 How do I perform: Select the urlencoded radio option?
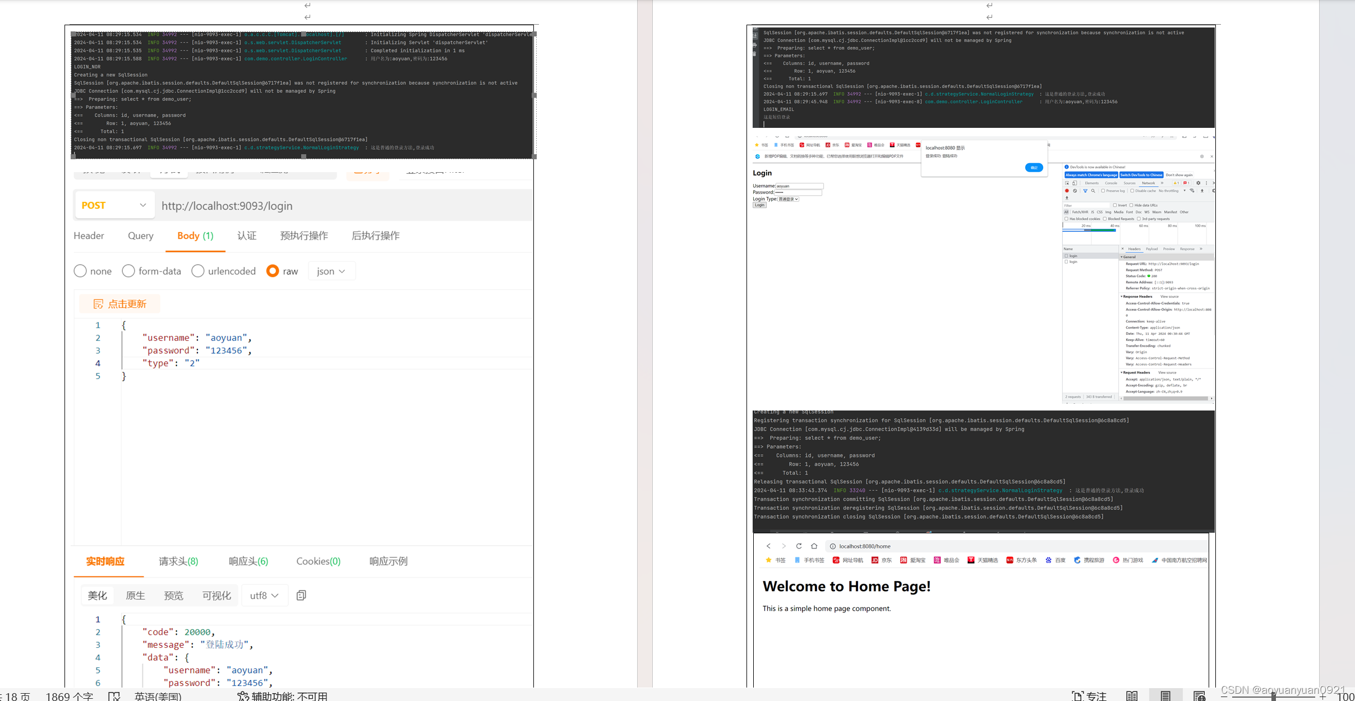tap(198, 271)
